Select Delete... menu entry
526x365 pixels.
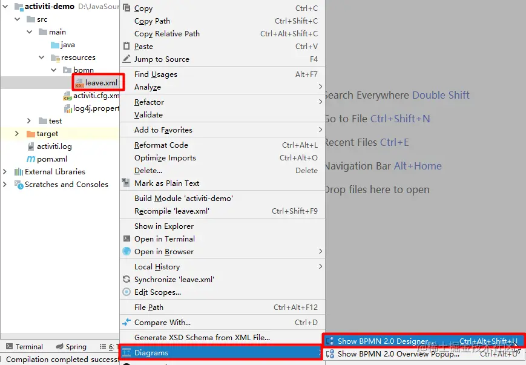(x=222, y=171)
